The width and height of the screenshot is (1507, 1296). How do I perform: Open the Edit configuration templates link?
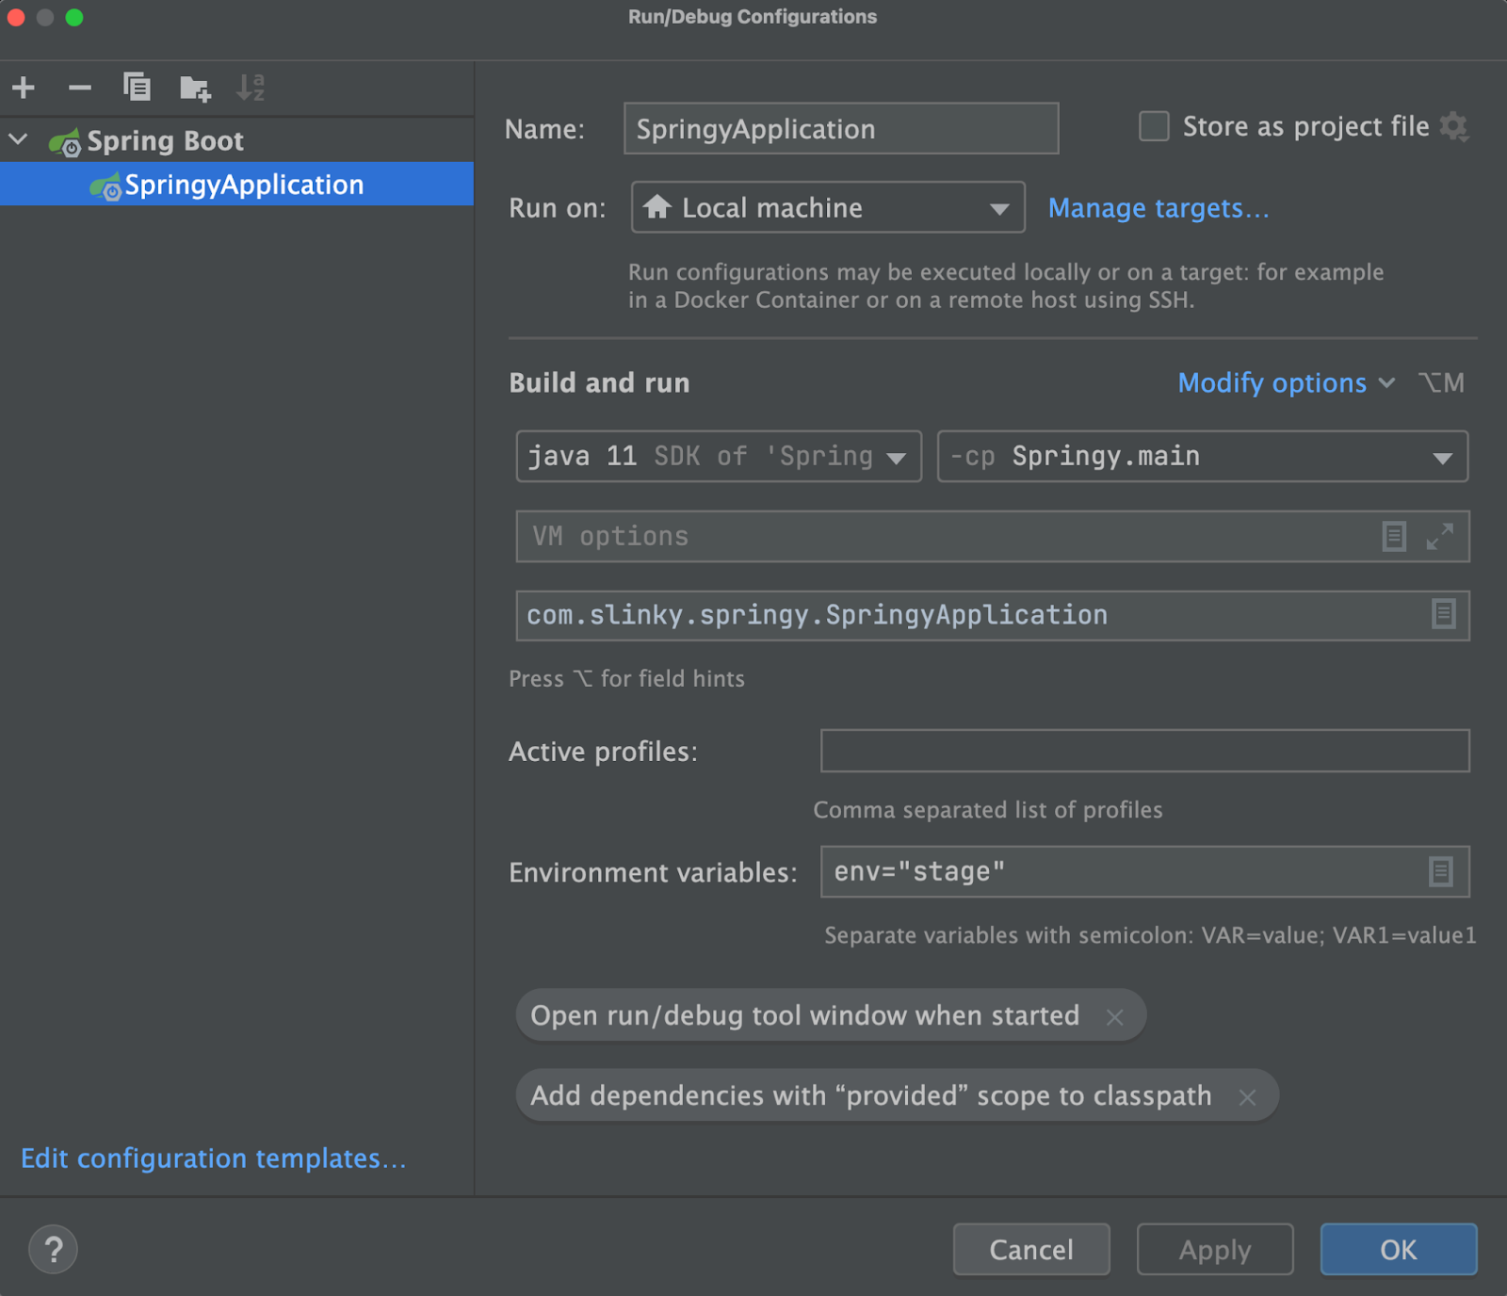coord(214,1158)
